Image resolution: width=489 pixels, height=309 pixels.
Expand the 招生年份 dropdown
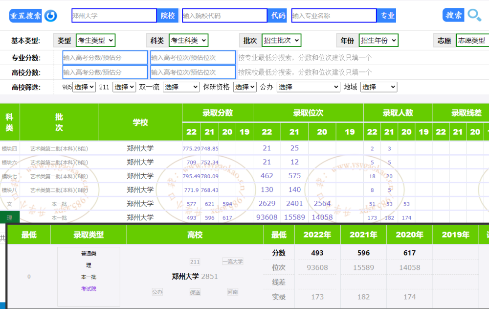[378, 40]
